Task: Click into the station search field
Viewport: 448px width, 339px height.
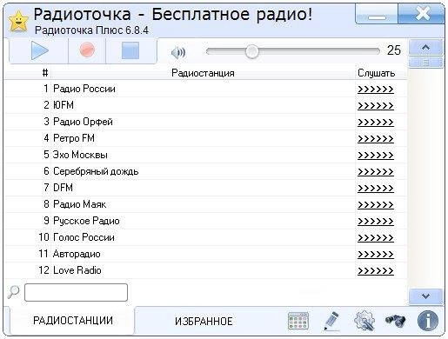Action: point(76,293)
